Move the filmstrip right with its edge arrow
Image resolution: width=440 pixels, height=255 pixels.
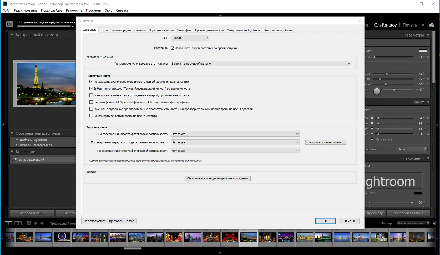437,239
